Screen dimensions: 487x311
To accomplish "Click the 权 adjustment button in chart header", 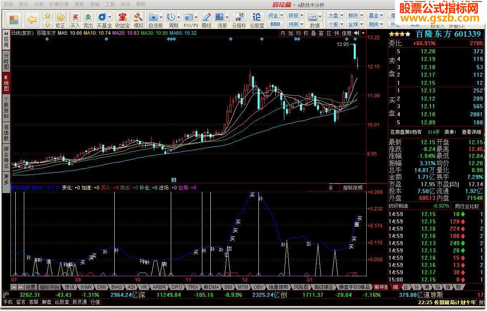I will click(x=306, y=33).
